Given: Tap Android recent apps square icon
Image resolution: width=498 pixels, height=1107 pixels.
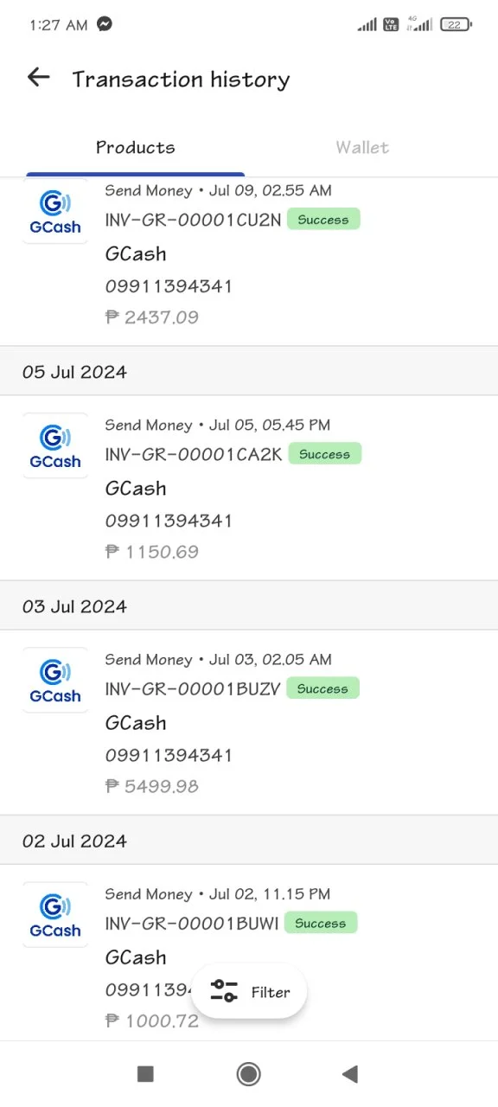Looking at the screenshot, I should click(145, 1074).
